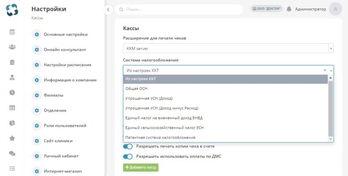This screenshot has height=176, width=348.
Task: Click gear icon beside Отделения
Action: point(37,110)
